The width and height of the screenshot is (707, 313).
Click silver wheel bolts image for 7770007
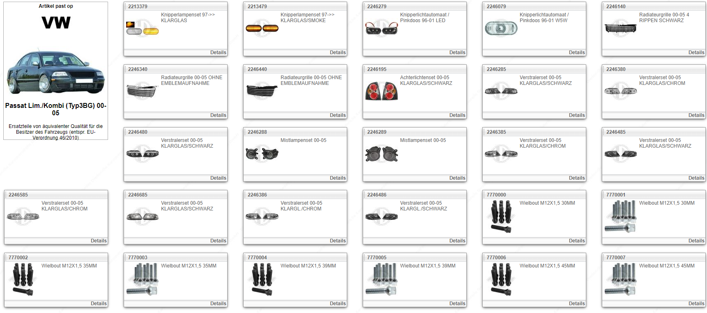coord(620,279)
